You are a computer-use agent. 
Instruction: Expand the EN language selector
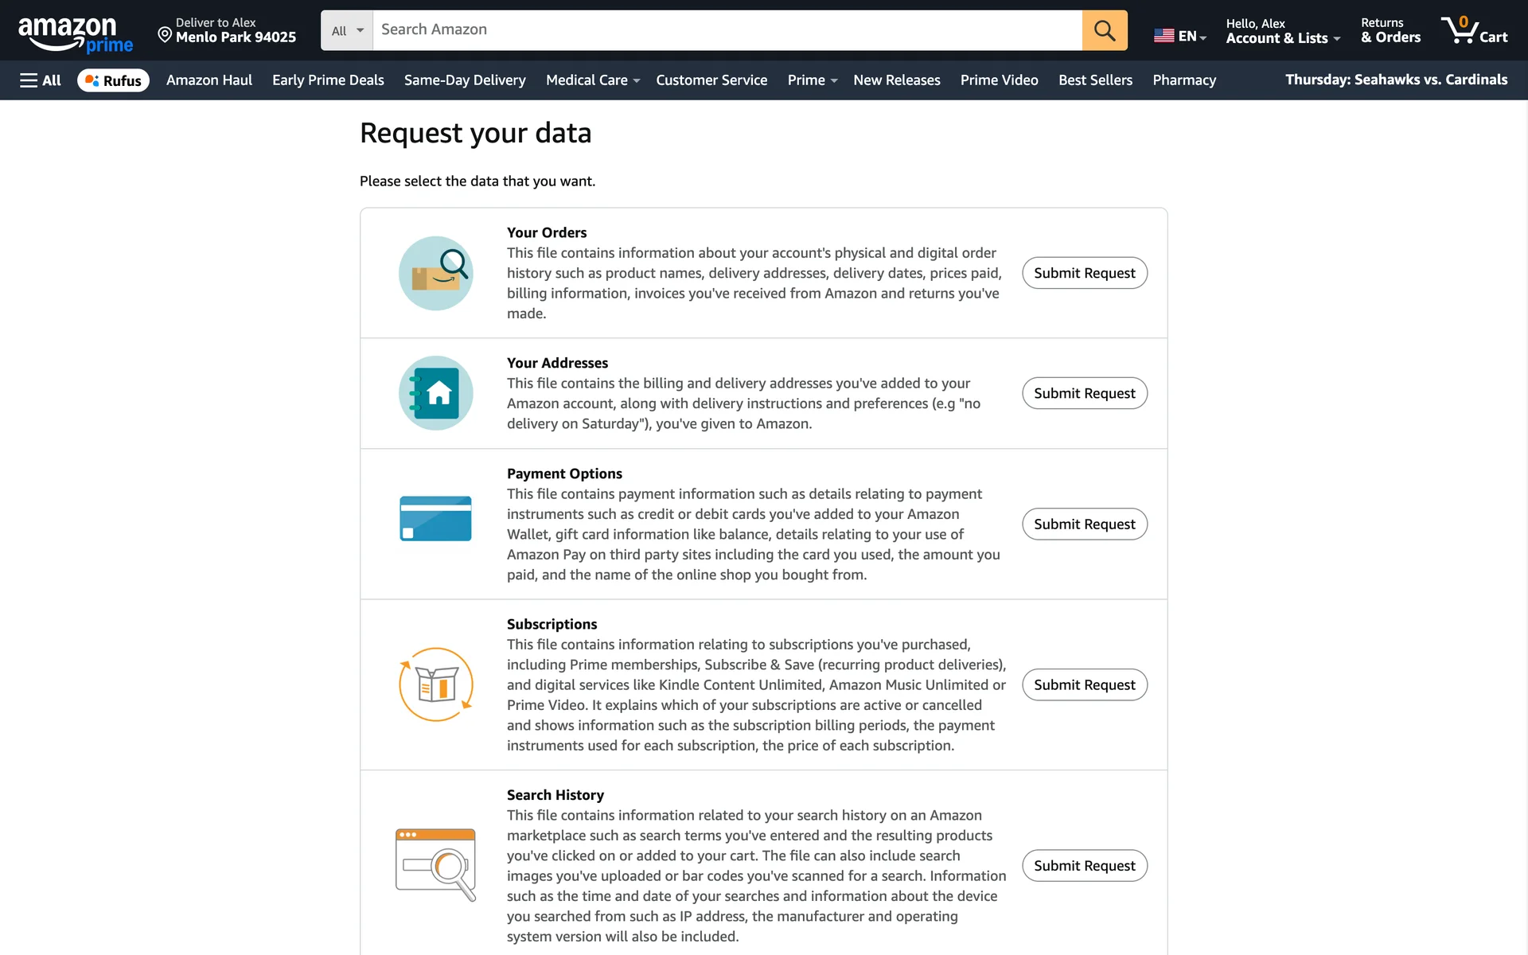(1179, 36)
